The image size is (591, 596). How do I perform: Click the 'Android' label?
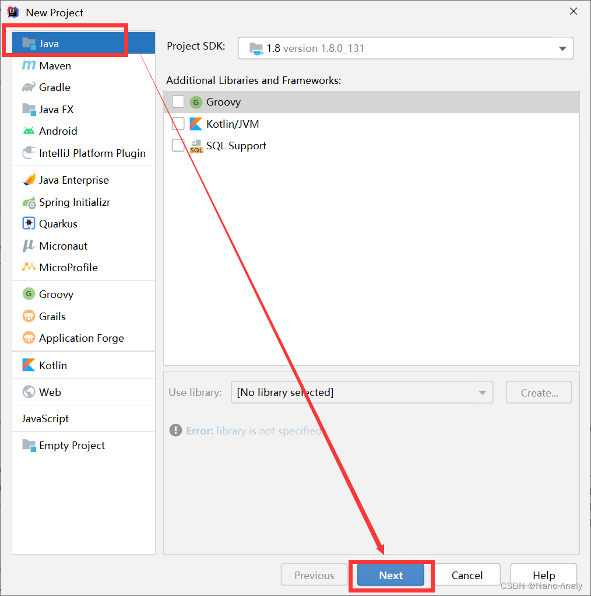pos(58,131)
